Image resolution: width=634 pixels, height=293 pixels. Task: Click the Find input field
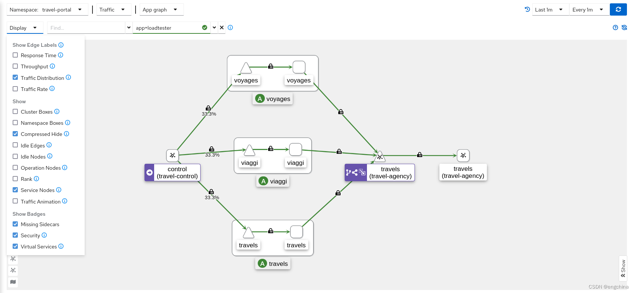(86, 27)
